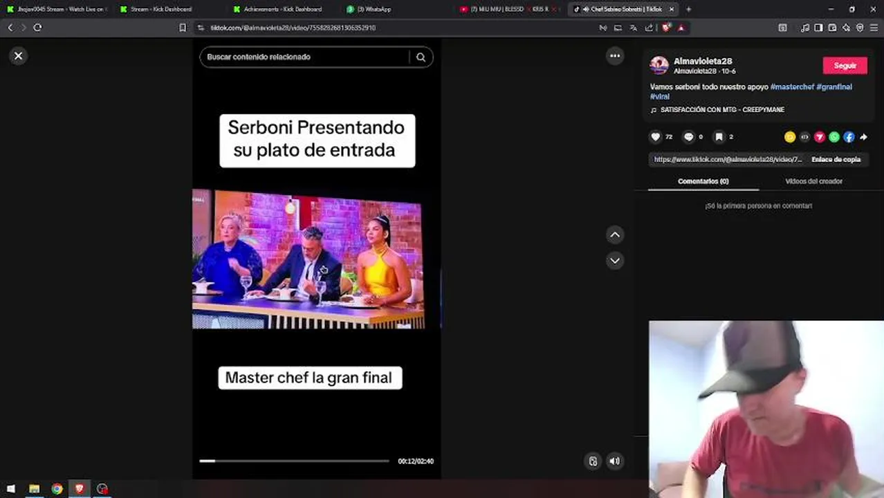The height and width of the screenshot is (498, 884).
Task: Open Almavioleta28 profile avatar
Action: coord(659,66)
